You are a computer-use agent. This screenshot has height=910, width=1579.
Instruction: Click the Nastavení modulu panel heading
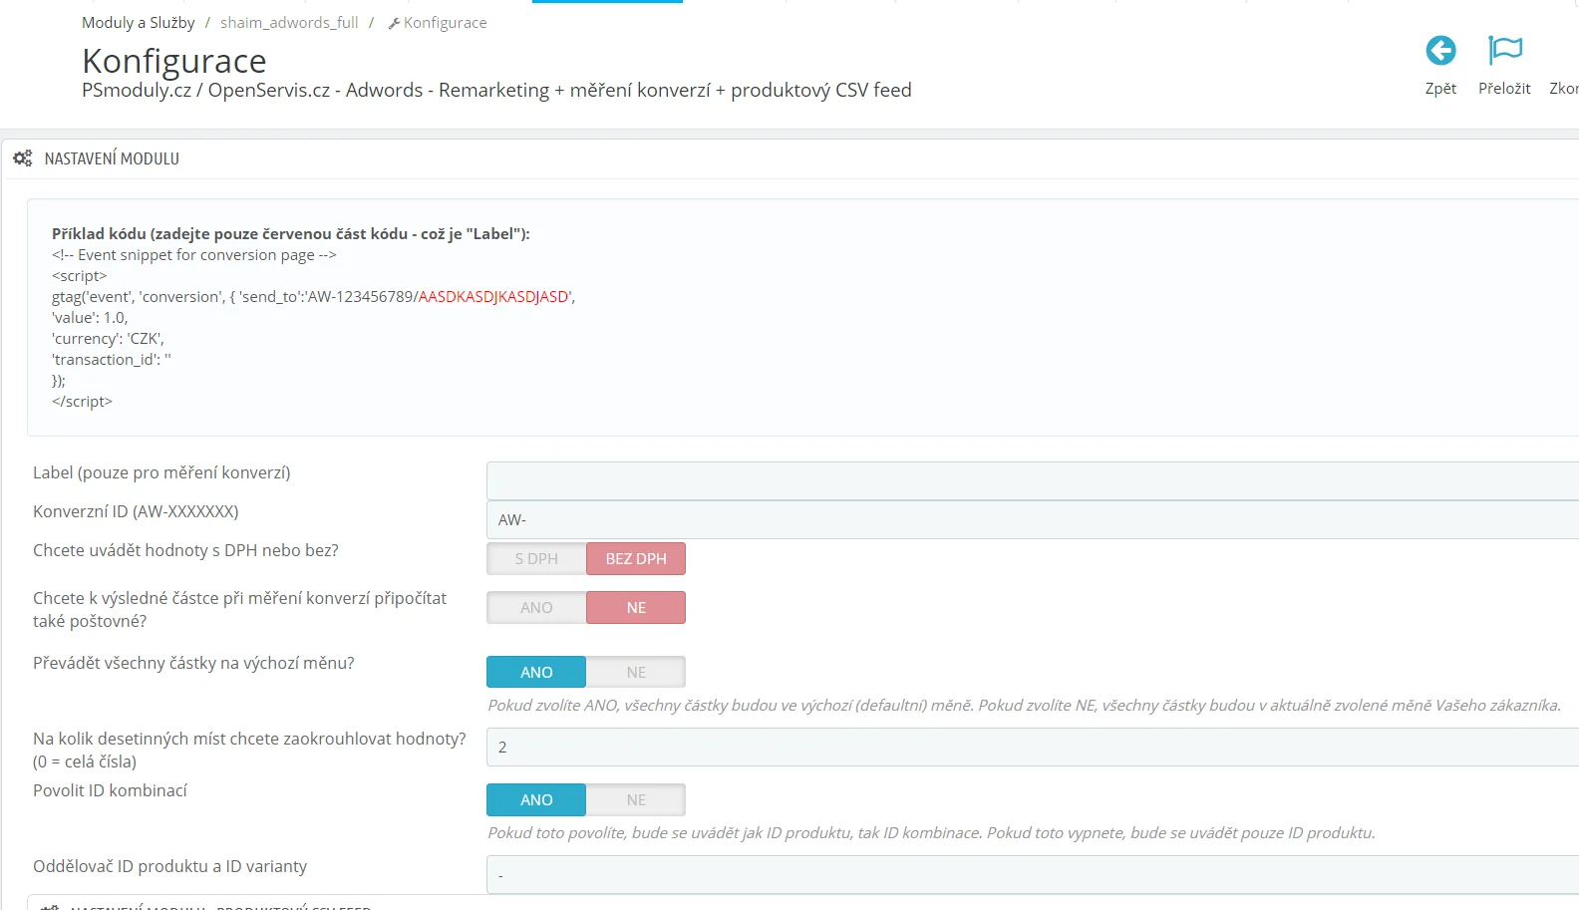click(112, 158)
